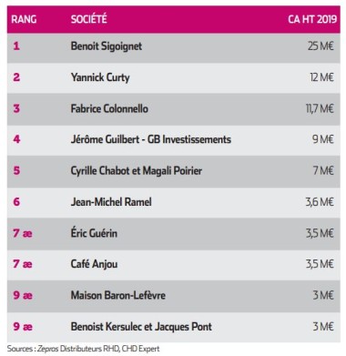The image size is (346, 356).
Task: Click rank number 4
Action: [x=16, y=139]
